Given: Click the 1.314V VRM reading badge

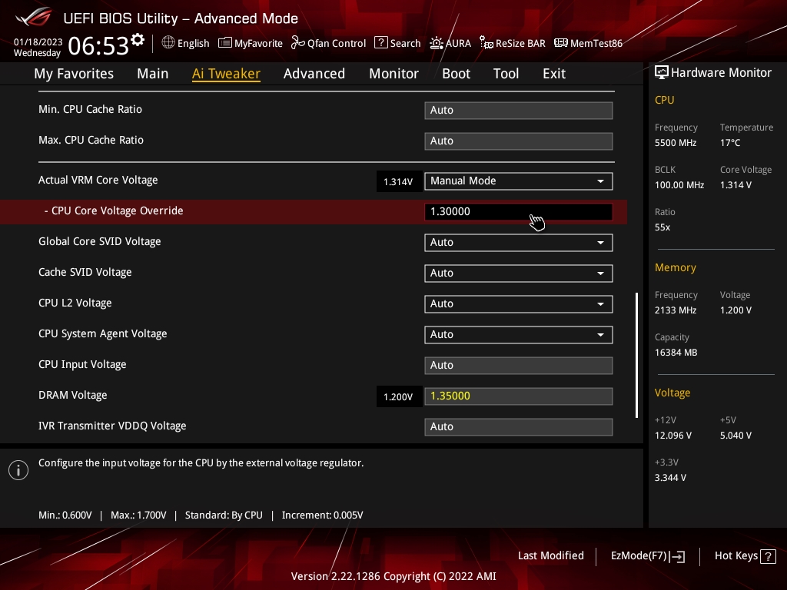Looking at the screenshot, I should click(399, 181).
